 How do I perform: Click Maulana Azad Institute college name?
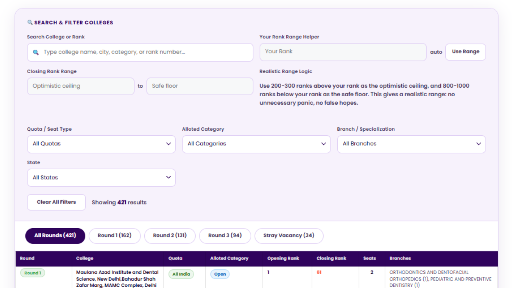(117, 279)
